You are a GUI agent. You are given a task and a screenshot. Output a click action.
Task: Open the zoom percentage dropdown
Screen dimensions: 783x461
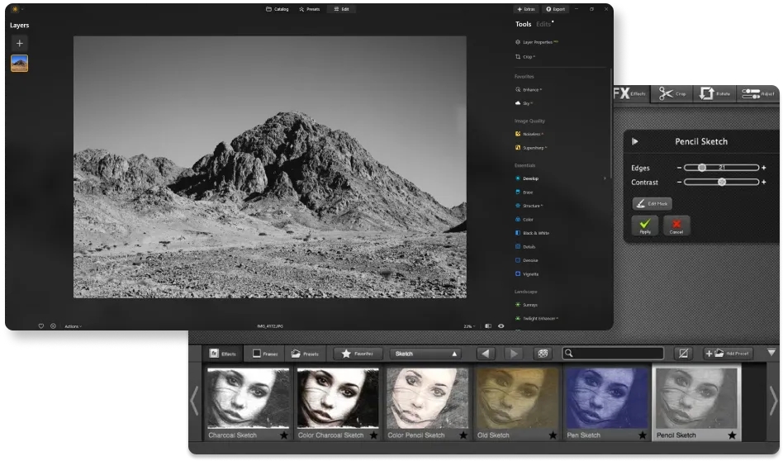(x=468, y=326)
